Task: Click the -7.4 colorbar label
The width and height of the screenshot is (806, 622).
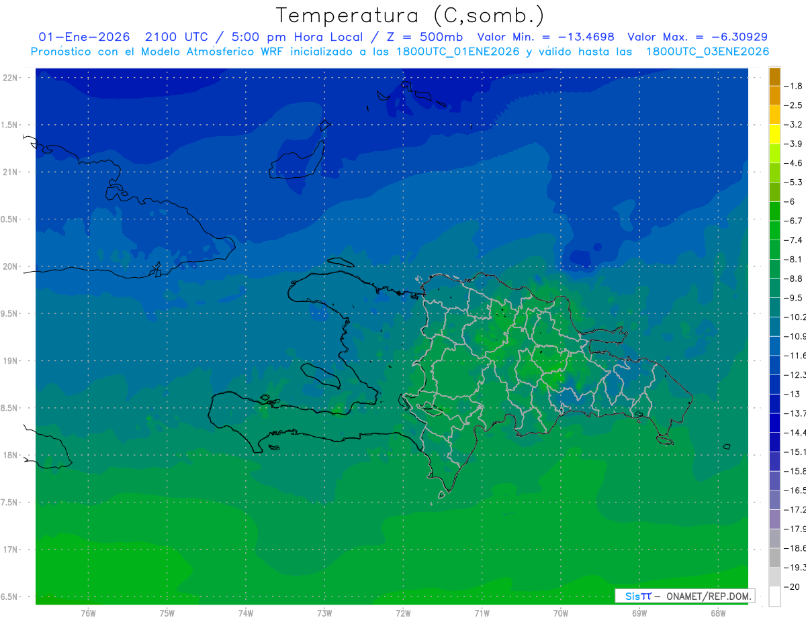Action: click(x=793, y=240)
